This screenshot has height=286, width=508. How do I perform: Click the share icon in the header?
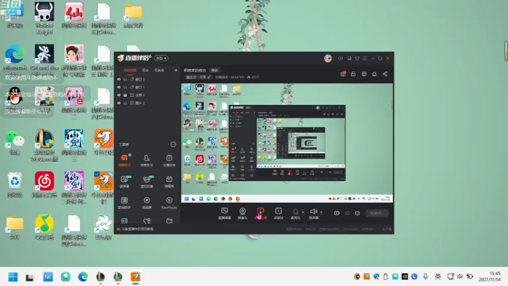tap(385, 74)
